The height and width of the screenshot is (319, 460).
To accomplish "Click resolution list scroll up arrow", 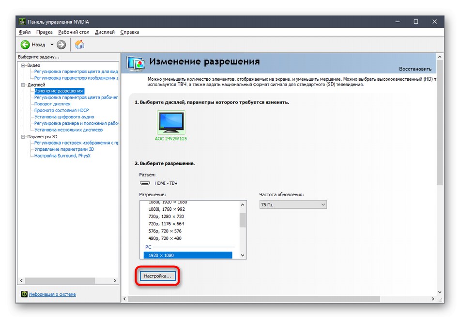I will pyautogui.click(x=243, y=204).
